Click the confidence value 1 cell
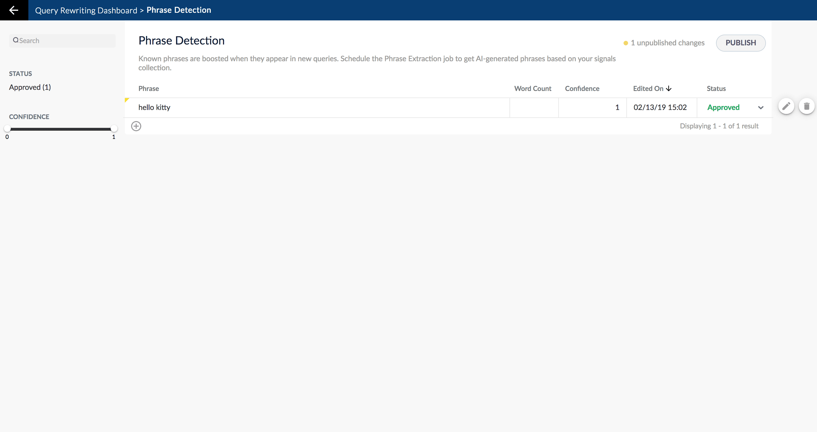 pyautogui.click(x=592, y=107)
